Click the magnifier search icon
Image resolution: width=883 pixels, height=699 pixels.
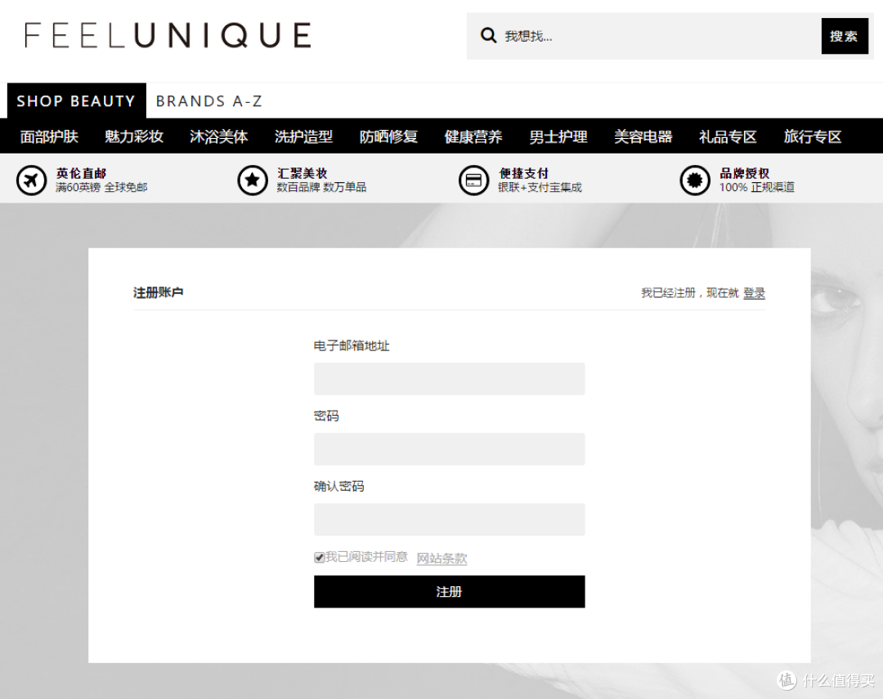pyautogui.click(x=488, y=36)
